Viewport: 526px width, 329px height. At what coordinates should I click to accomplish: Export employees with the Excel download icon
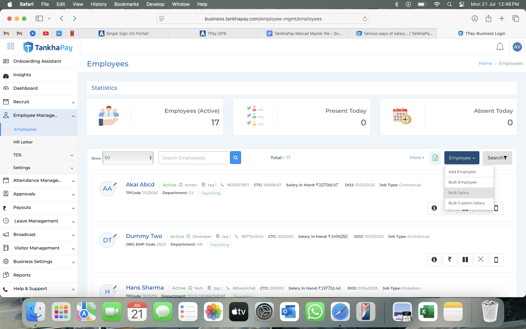click(x=435, y=158)
